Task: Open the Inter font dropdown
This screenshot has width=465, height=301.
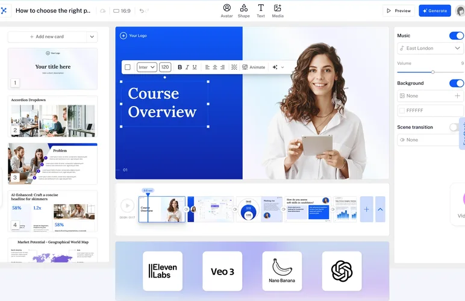Action: [147, 67]
